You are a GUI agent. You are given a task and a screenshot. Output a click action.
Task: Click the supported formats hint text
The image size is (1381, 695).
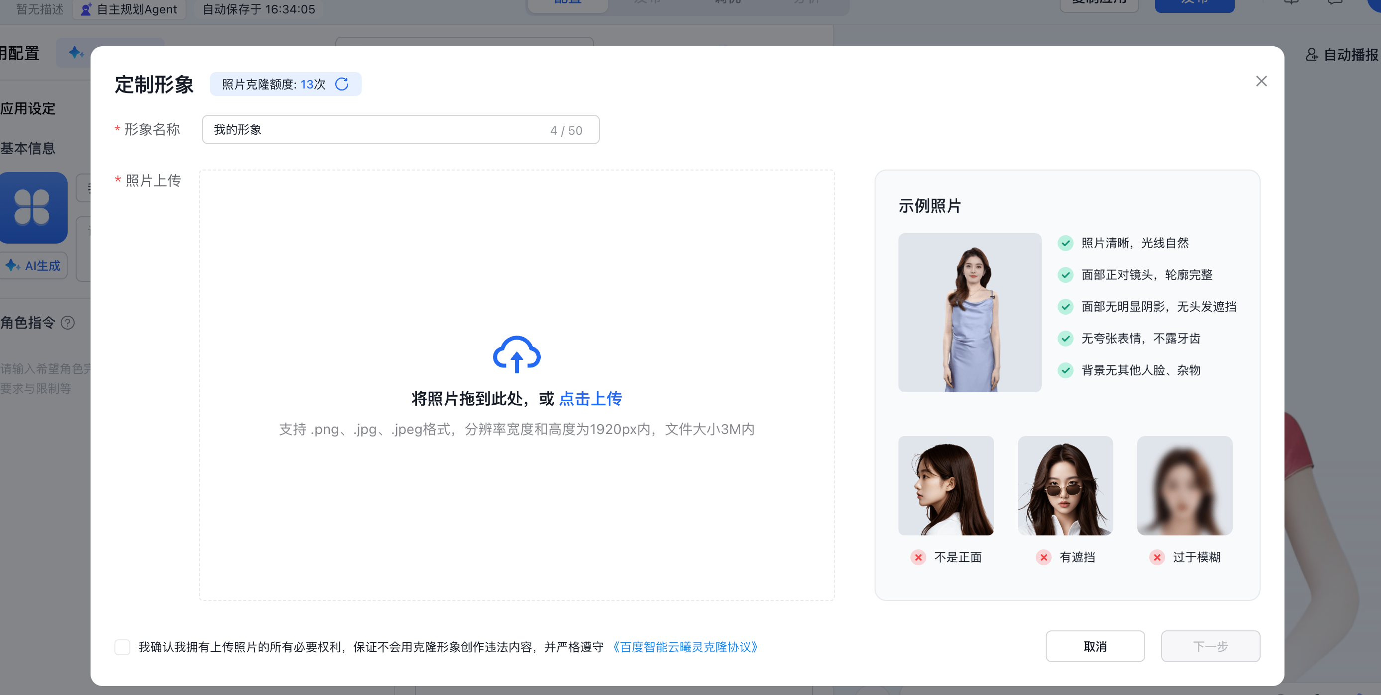click(516, 429)
